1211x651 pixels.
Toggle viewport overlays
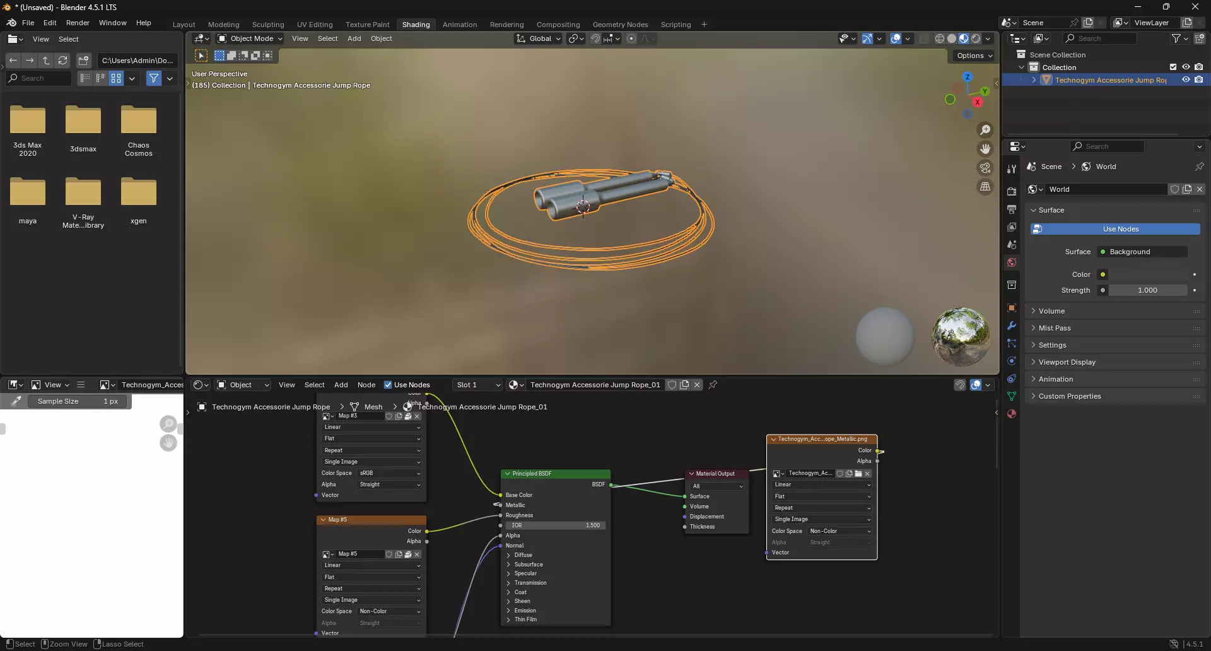[x=896, y=38]
